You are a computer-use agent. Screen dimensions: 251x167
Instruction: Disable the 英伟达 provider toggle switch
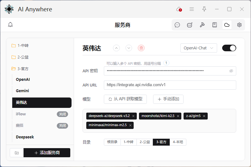point(229,48)
